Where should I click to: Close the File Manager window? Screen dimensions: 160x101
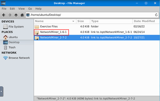click(155, 3)
